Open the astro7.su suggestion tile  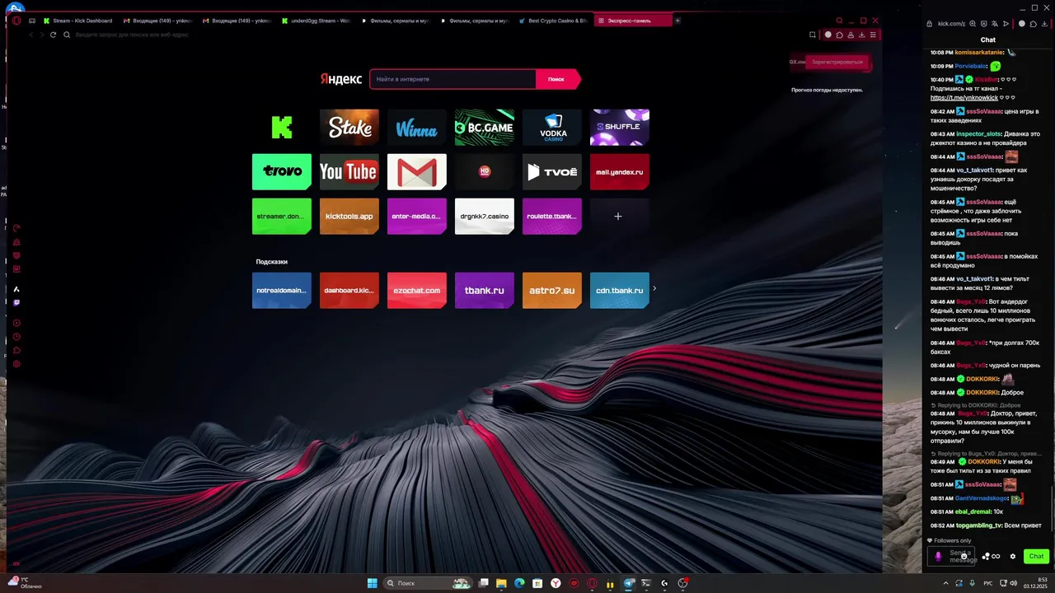[x=552, y=290]
